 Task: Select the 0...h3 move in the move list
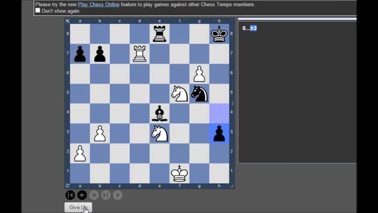[249, 28]
